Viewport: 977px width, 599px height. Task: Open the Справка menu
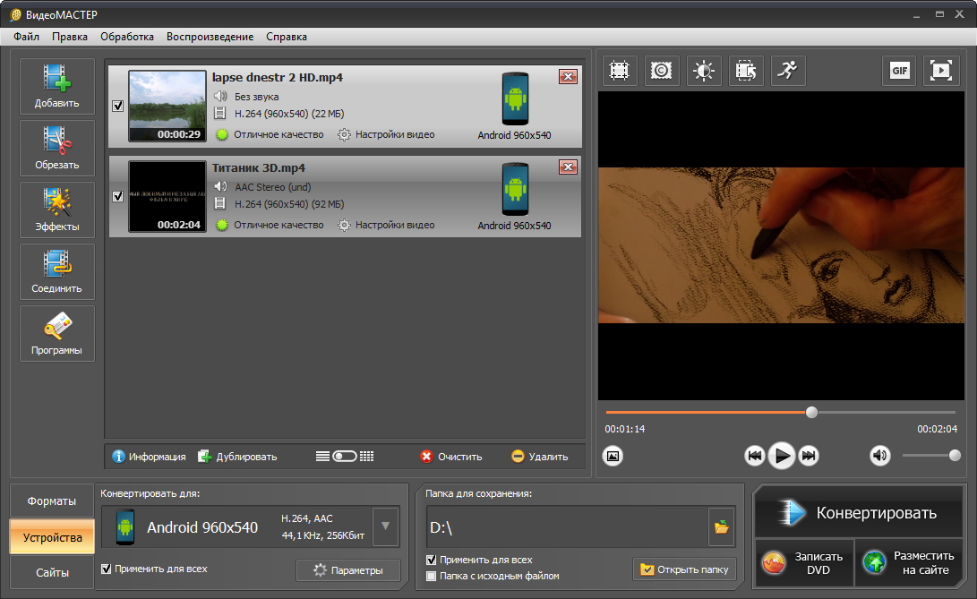287,37
